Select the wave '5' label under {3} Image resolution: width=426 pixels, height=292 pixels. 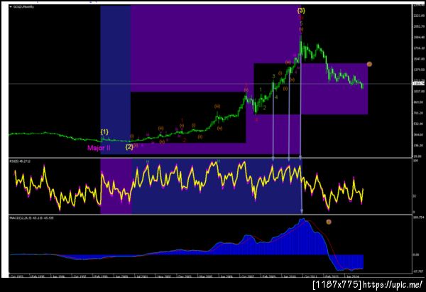301,23
